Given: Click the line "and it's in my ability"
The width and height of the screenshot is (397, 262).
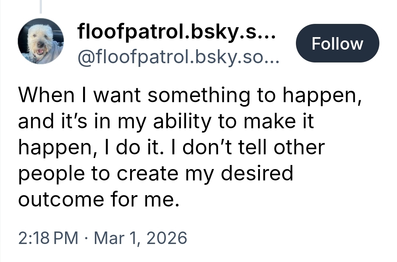Looking at the screenshot, I should (x=166, y=121).
